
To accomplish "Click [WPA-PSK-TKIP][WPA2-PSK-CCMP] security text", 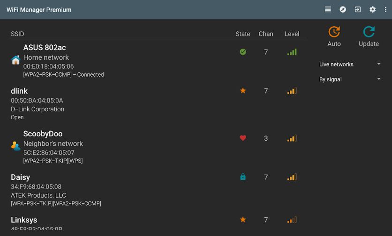I will (56, 203).
